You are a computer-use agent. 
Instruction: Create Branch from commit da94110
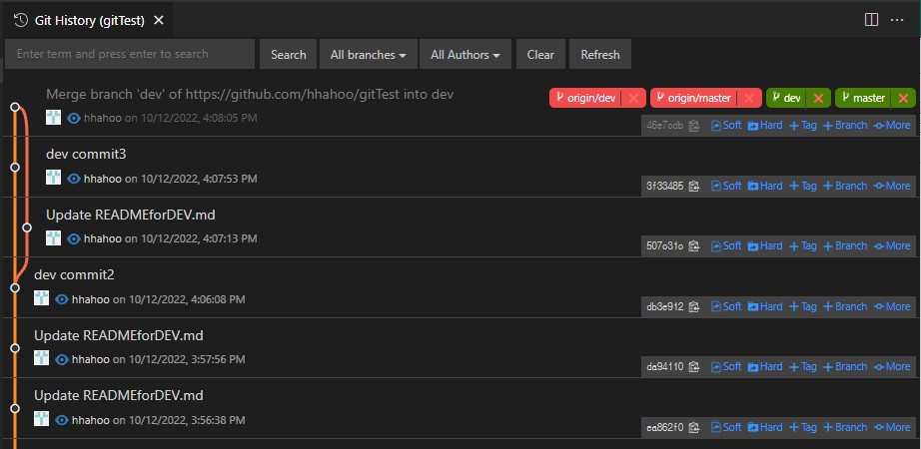point(845,366)
